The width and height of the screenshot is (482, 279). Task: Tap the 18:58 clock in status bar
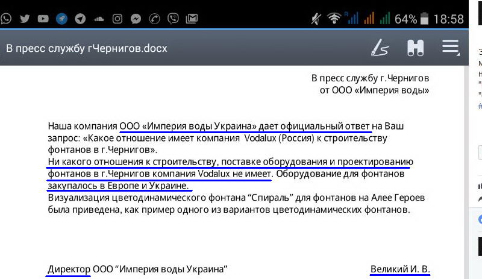click(x=448, y=19)
